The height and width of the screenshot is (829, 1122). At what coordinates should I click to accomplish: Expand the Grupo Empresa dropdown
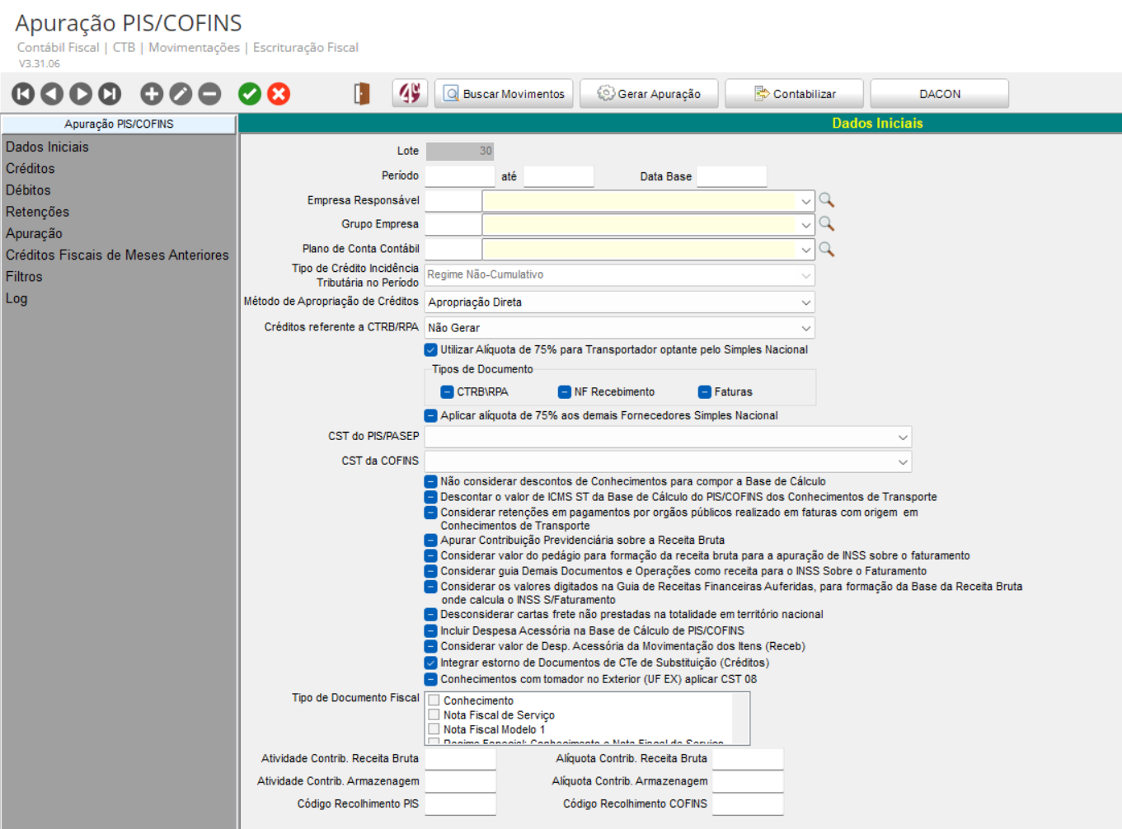[x=805, y=225]
